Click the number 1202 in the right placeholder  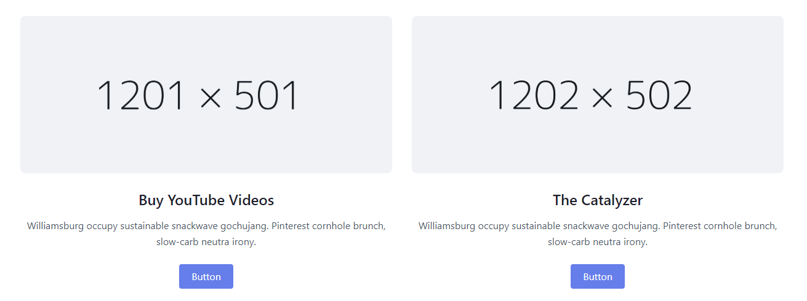(533, 96)
